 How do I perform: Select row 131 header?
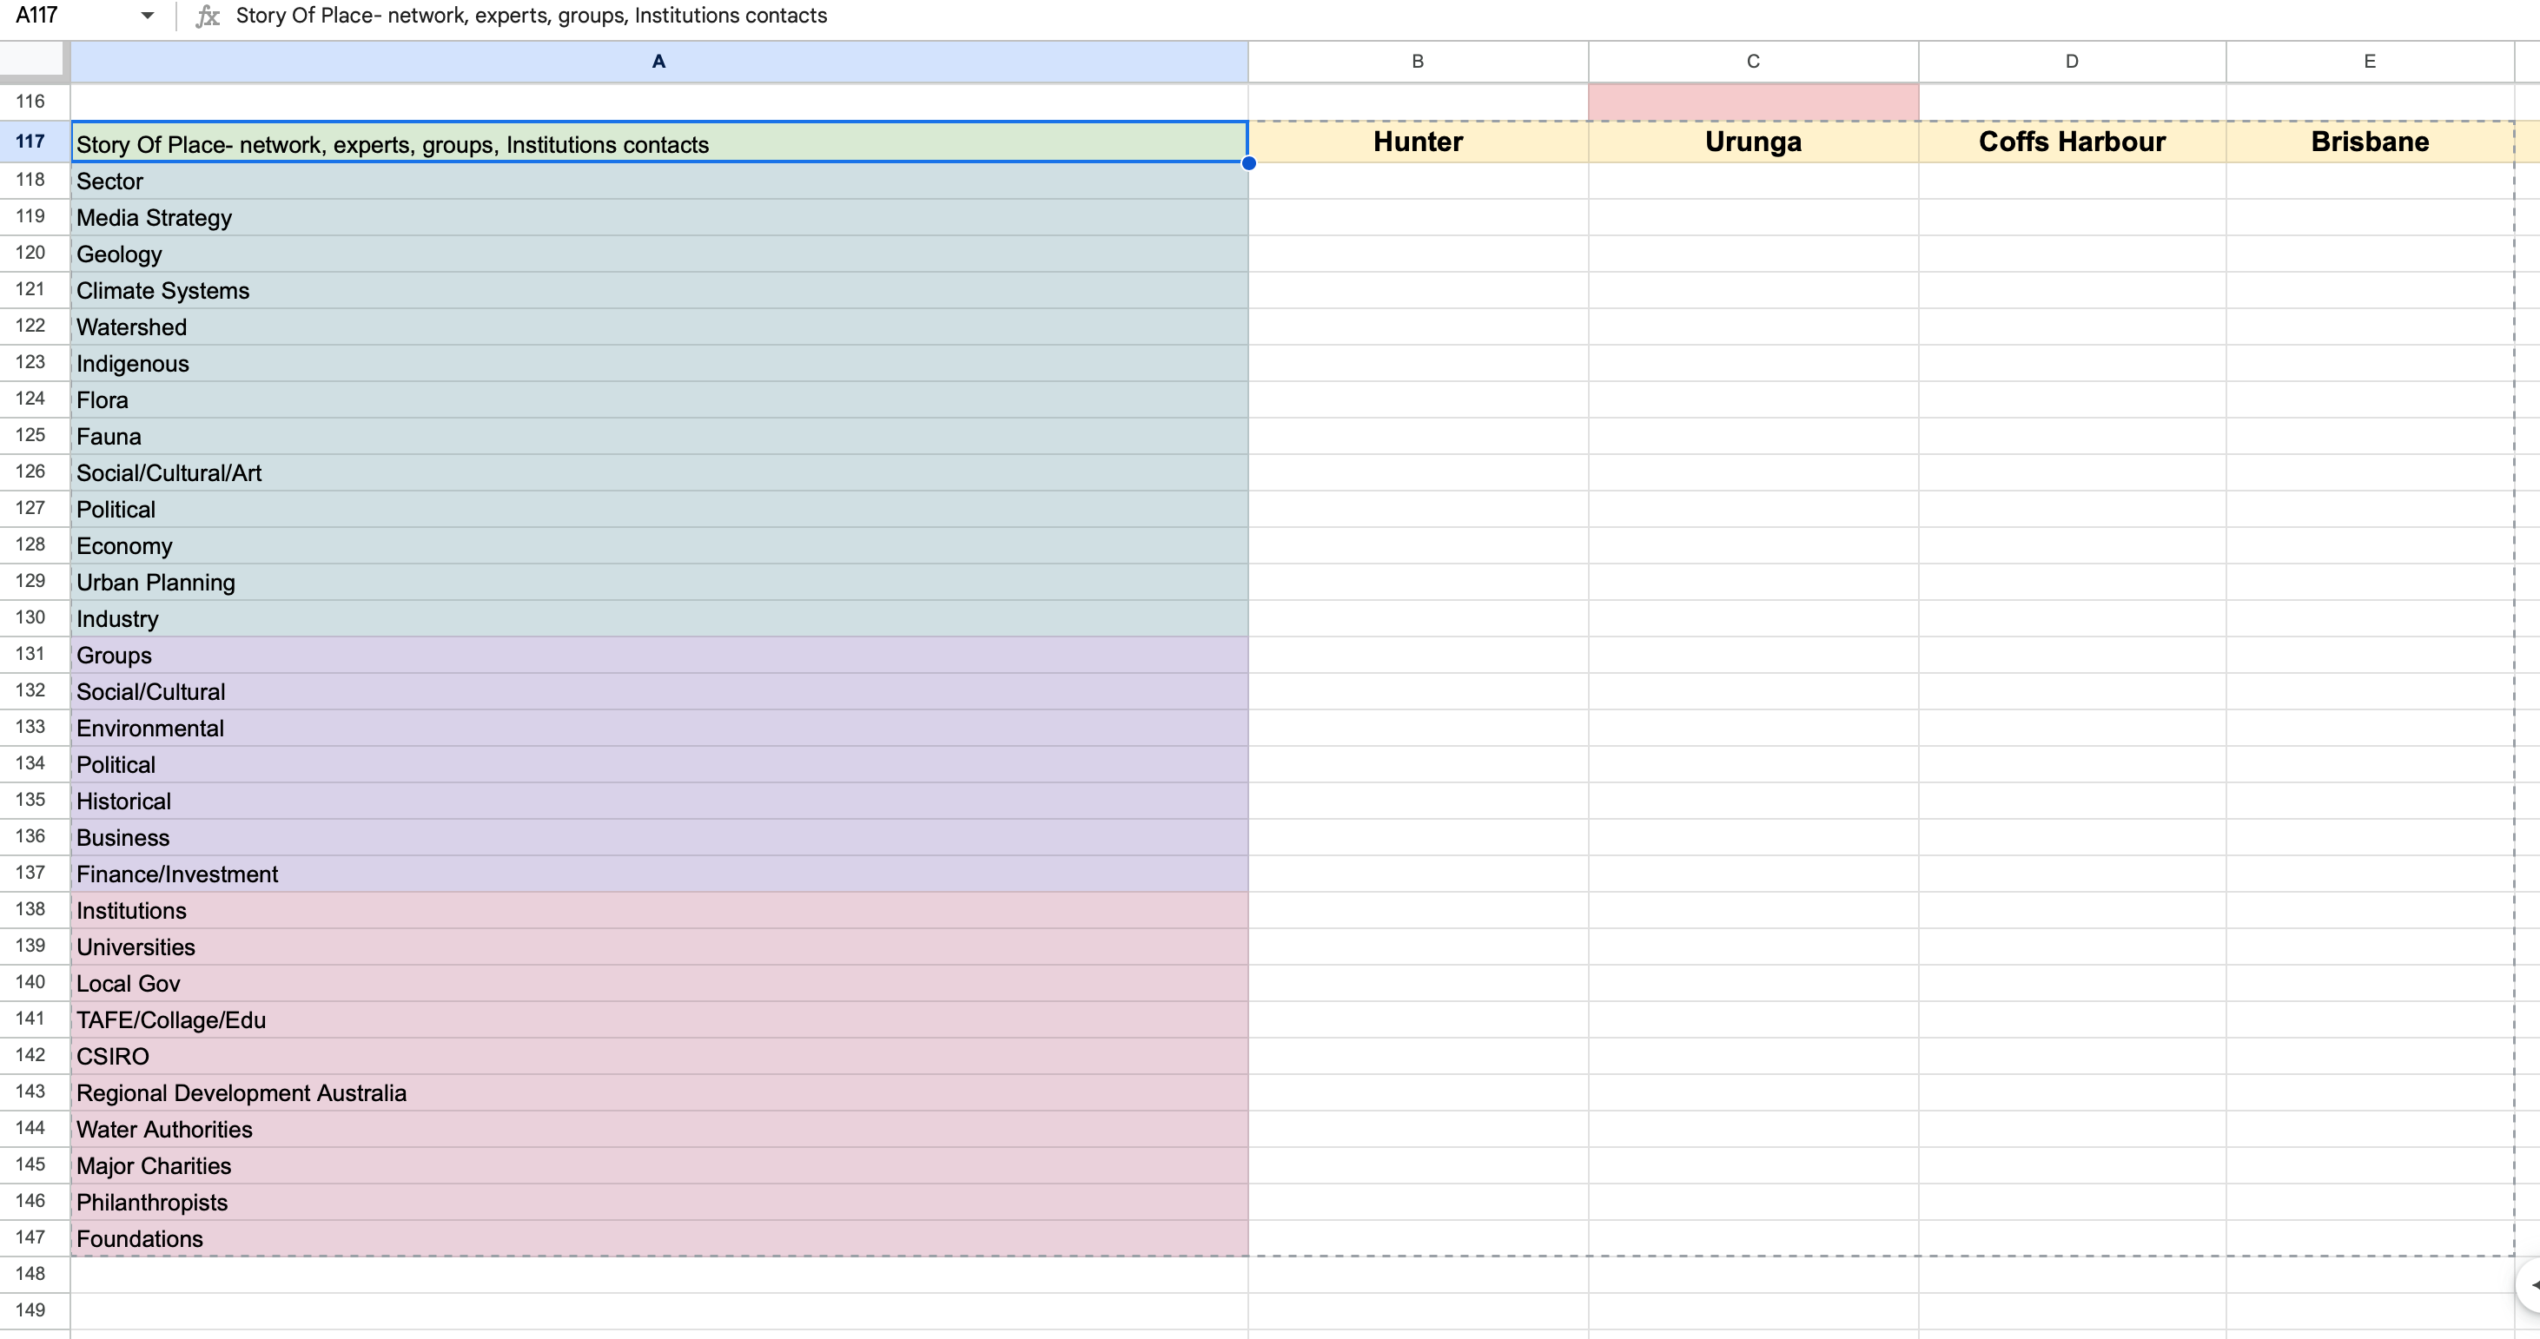point(30,654)
